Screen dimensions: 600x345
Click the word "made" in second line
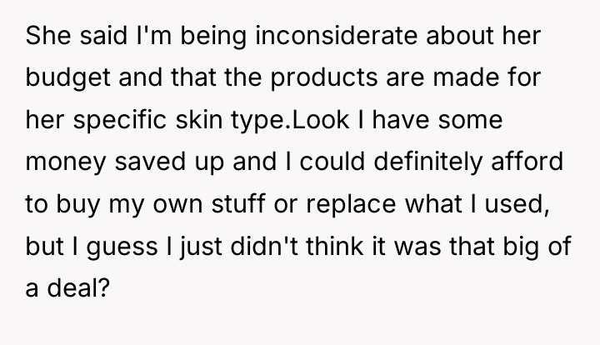(466, 77)
